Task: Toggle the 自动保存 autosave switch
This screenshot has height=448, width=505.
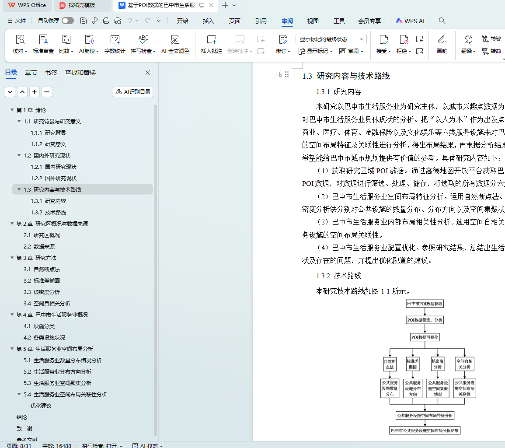Action: (x=68, y=21)
